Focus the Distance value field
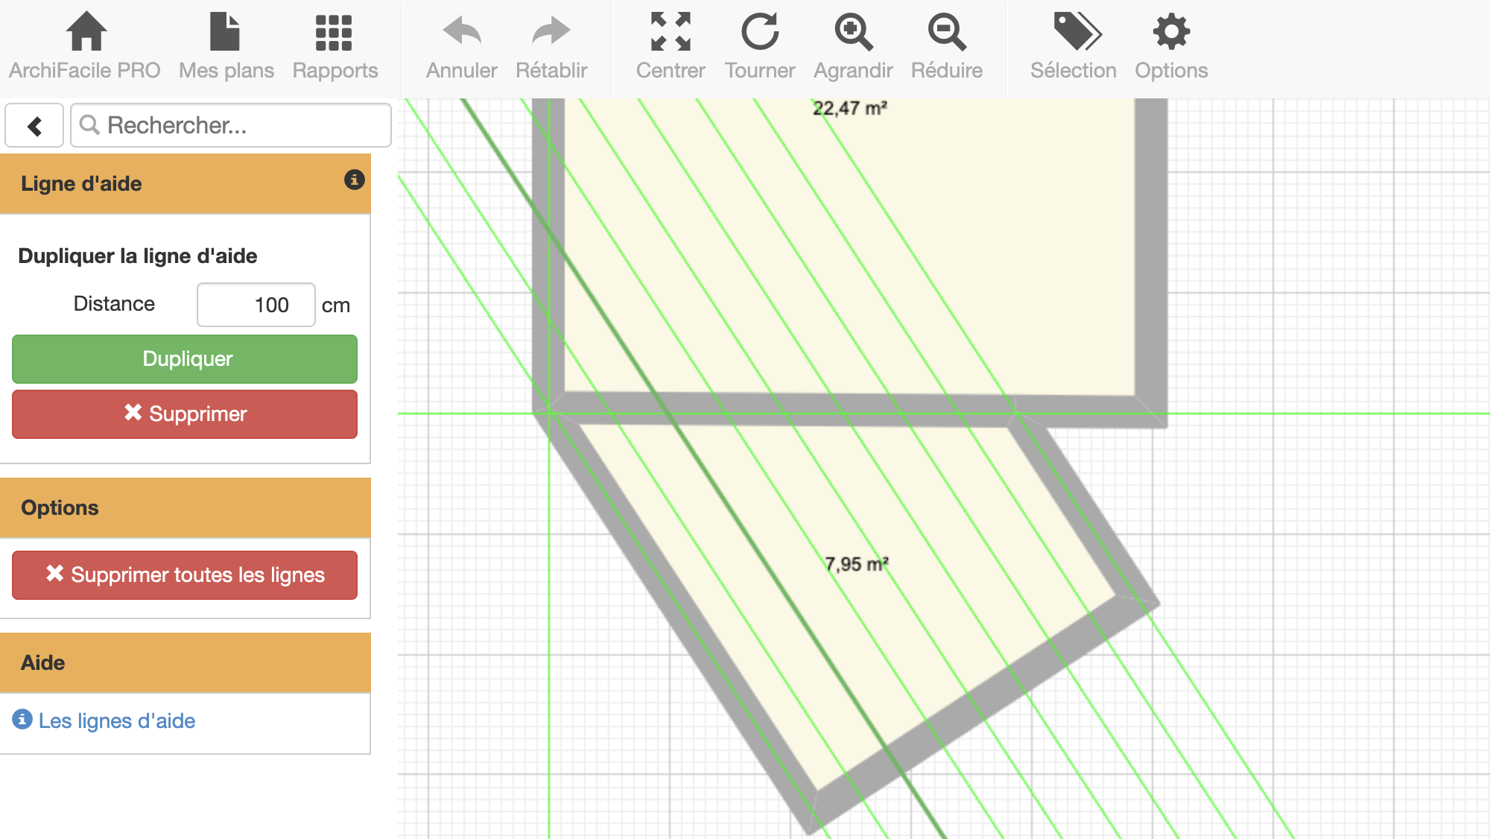Image resolution: width=1490 pixels, height=839 pixels. coord(256,305)
